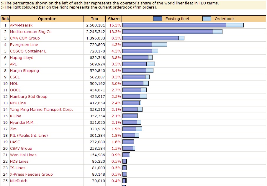Click the 15.3% share value for APM-Maersk
Viewport: 267px width, 186px height.
[x=116, y=25]
